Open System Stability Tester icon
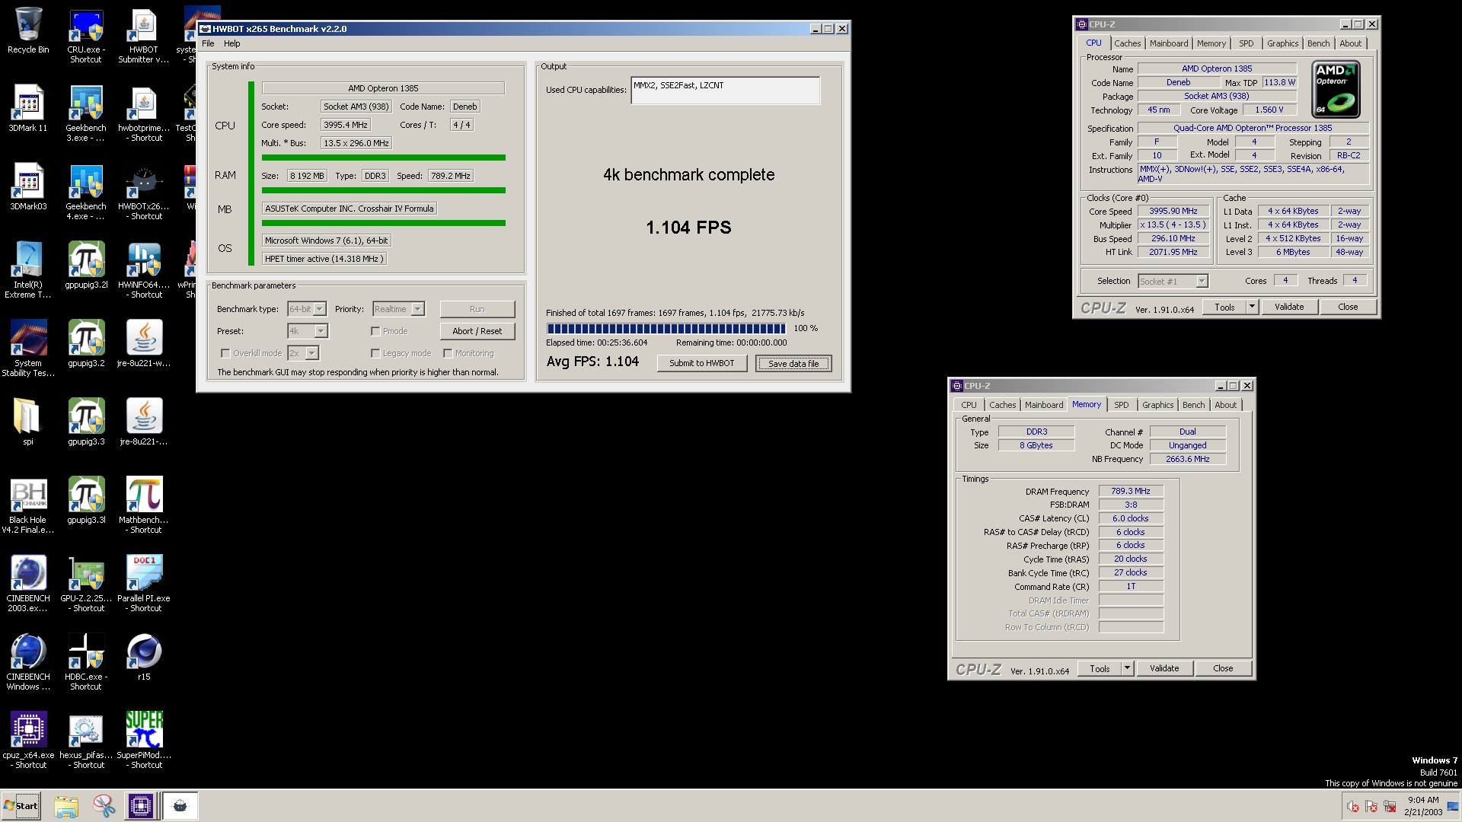The image size is (1462, 822). 28,349
